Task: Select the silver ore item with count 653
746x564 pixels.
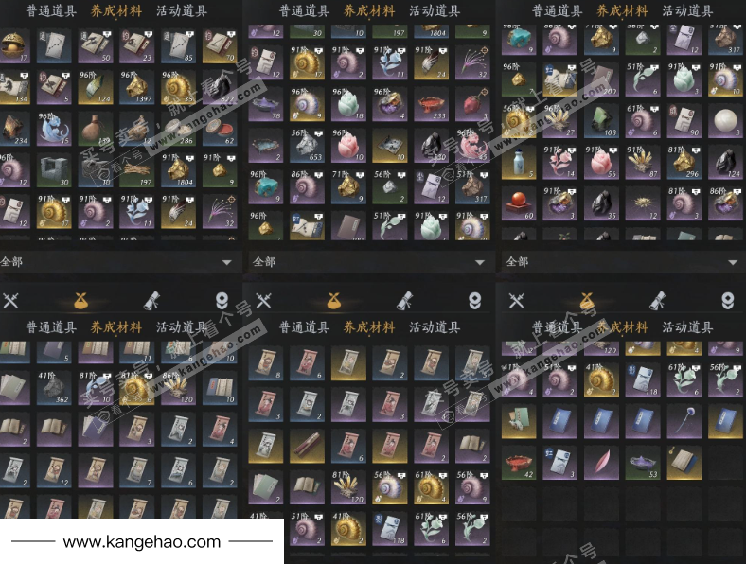Action: pos(307,145)
